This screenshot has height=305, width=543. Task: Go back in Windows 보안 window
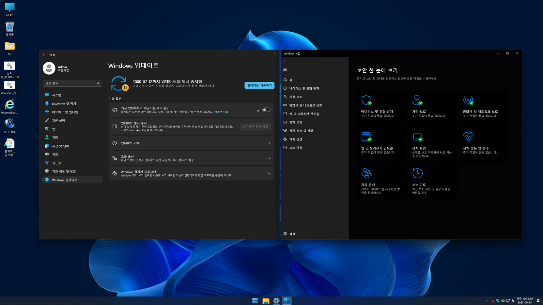click(285, 61)
